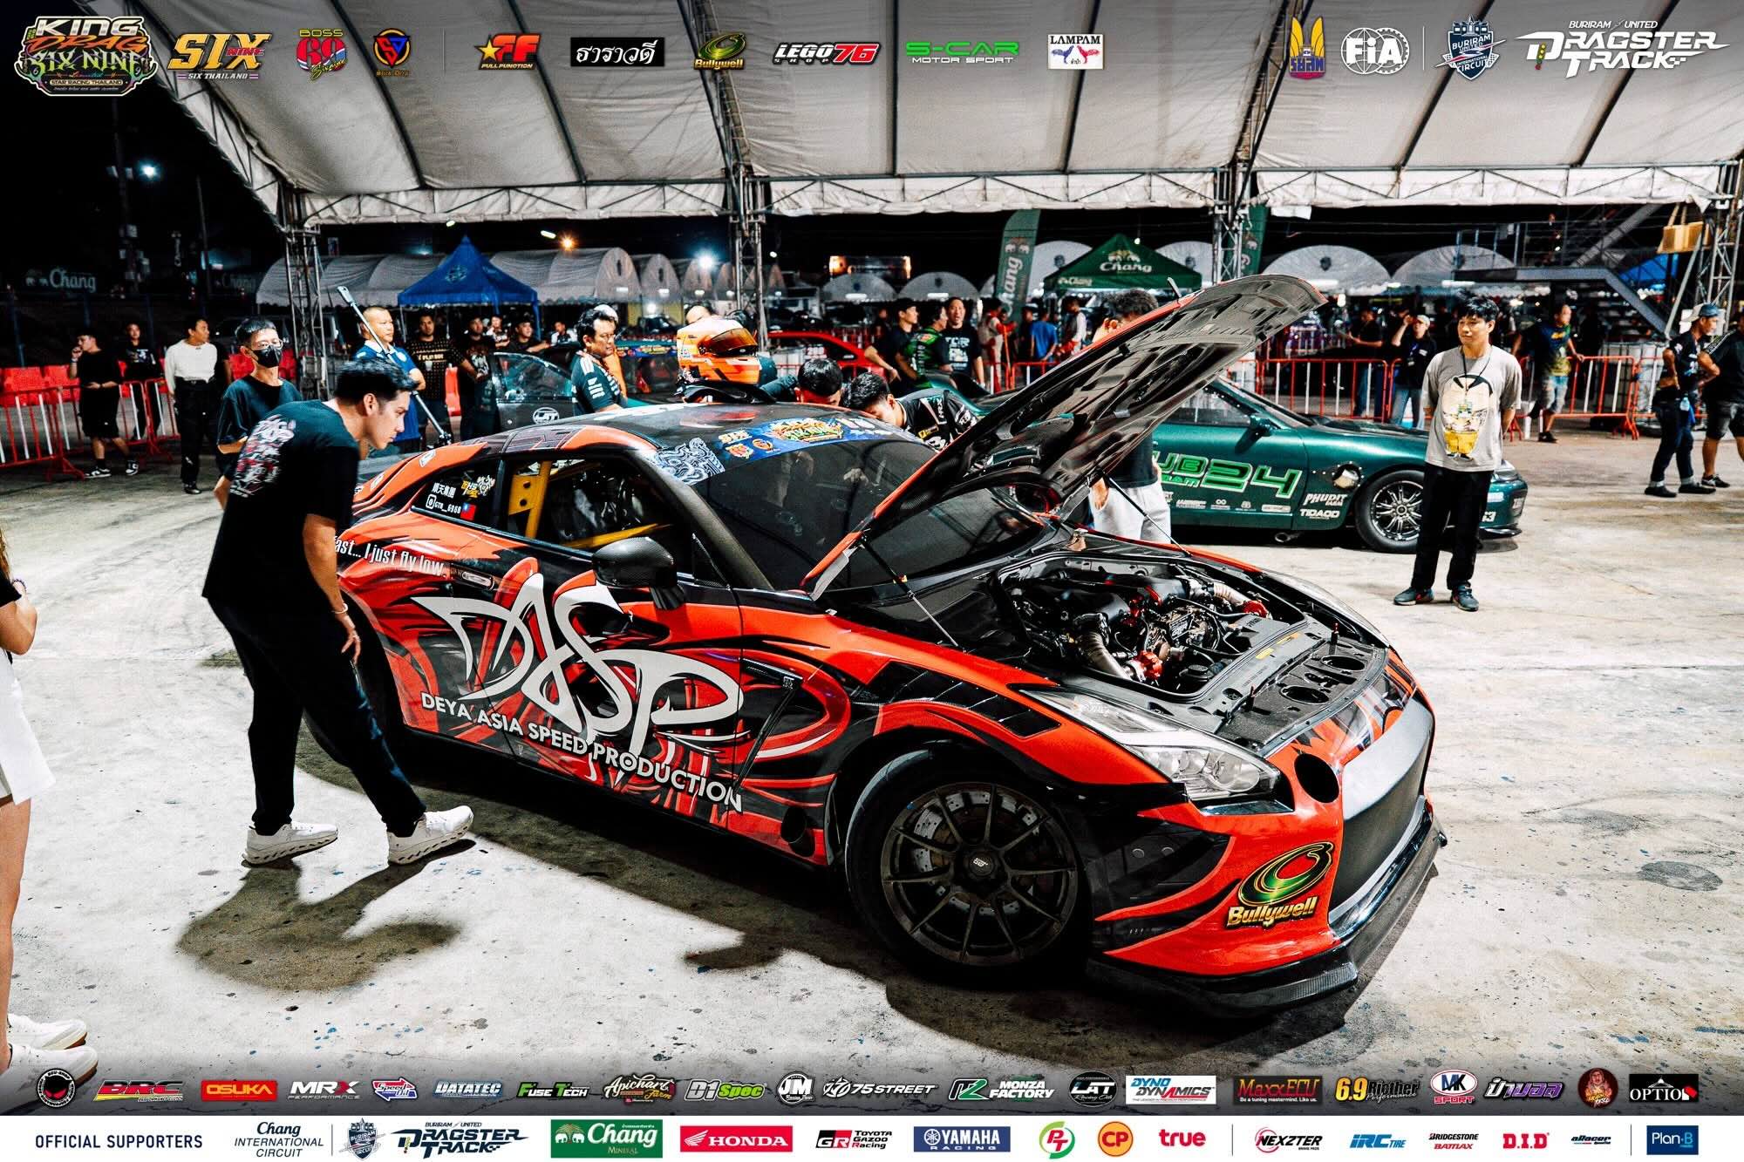1744x1162 pixels.
Task: Click the 6.9 Brother Performance logo
Action: pyautogui.click(x=1376, y=1089)
